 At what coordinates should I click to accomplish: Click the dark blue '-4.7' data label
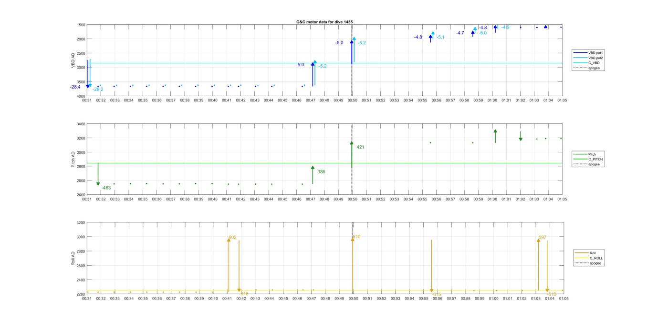460,33
